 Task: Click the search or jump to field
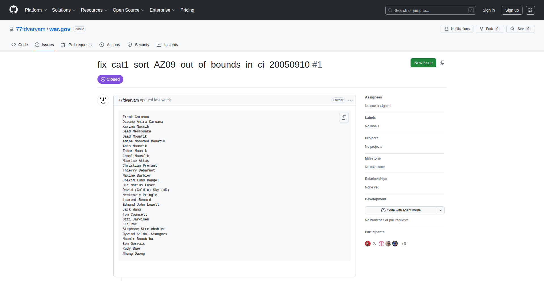point(430,10)
